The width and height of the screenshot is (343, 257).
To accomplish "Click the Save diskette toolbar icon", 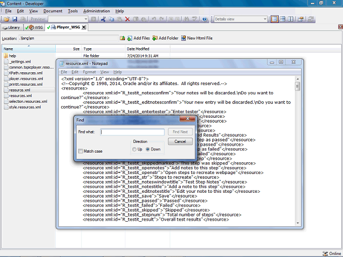I will pos(14,19).
